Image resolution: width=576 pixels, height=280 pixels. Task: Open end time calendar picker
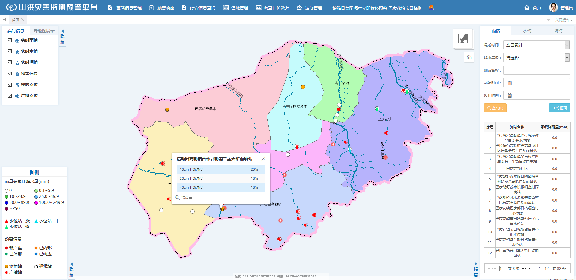510,96
